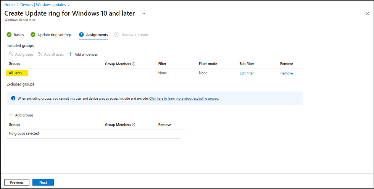
Task: Click the green checkmark beside Basics
Action: click(x=9, y=35)
